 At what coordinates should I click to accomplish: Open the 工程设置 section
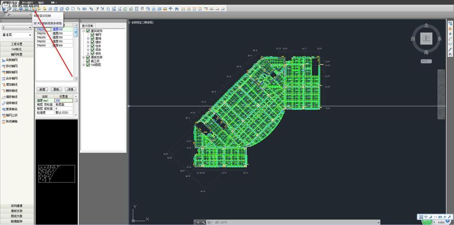(17, 44)
